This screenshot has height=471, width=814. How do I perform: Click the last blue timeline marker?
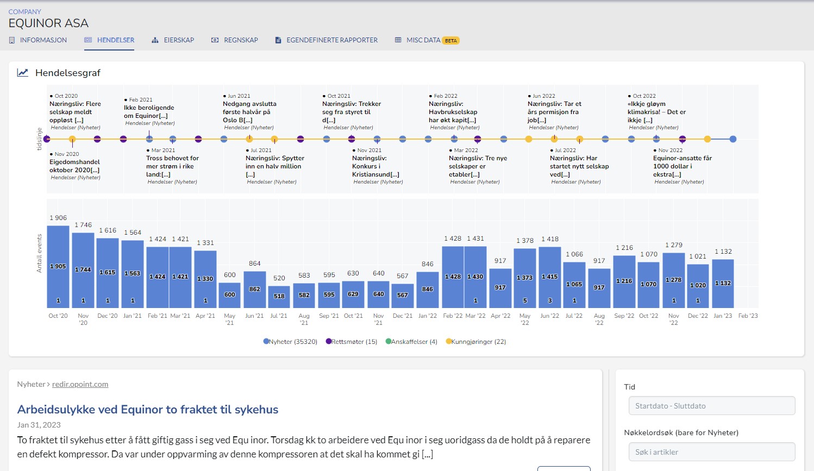[x=733, y=139]
